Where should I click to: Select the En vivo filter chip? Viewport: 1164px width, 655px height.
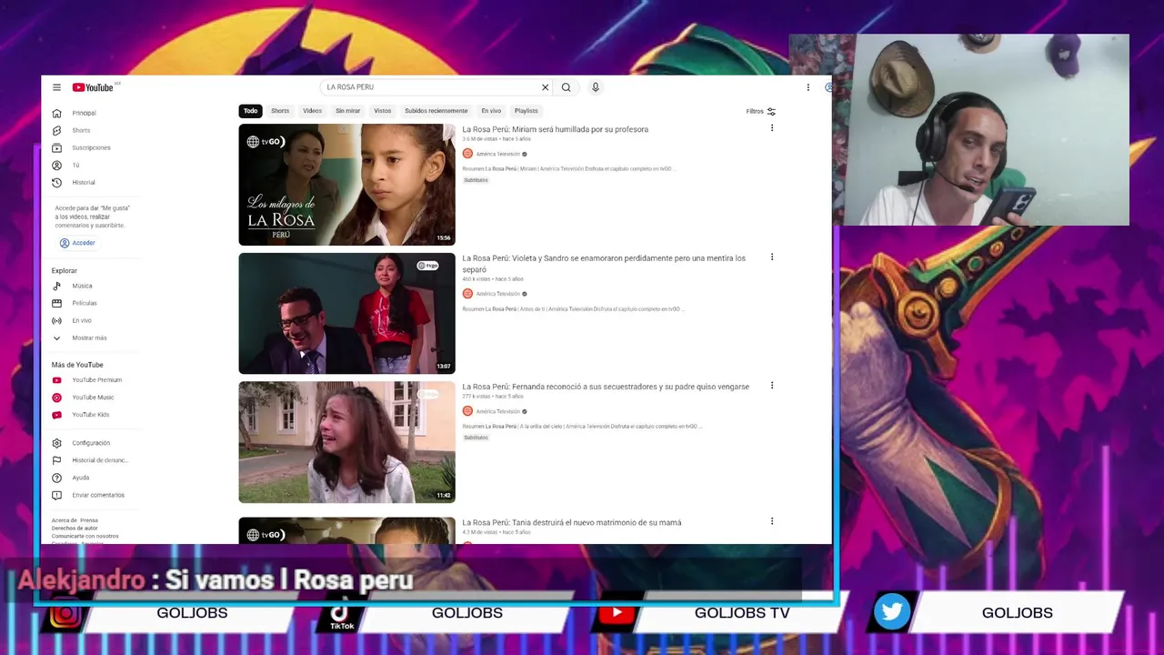click(491, 111)
